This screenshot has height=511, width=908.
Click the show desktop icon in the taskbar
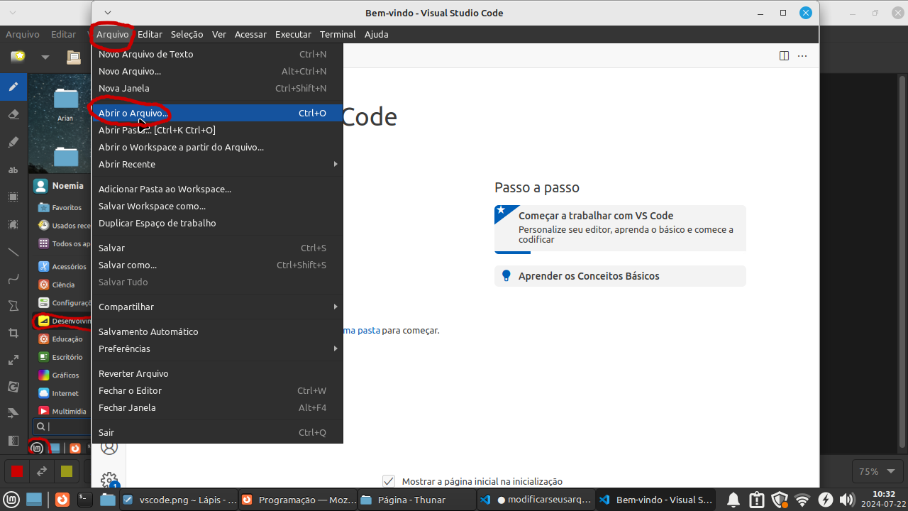(x=34, y=500)
